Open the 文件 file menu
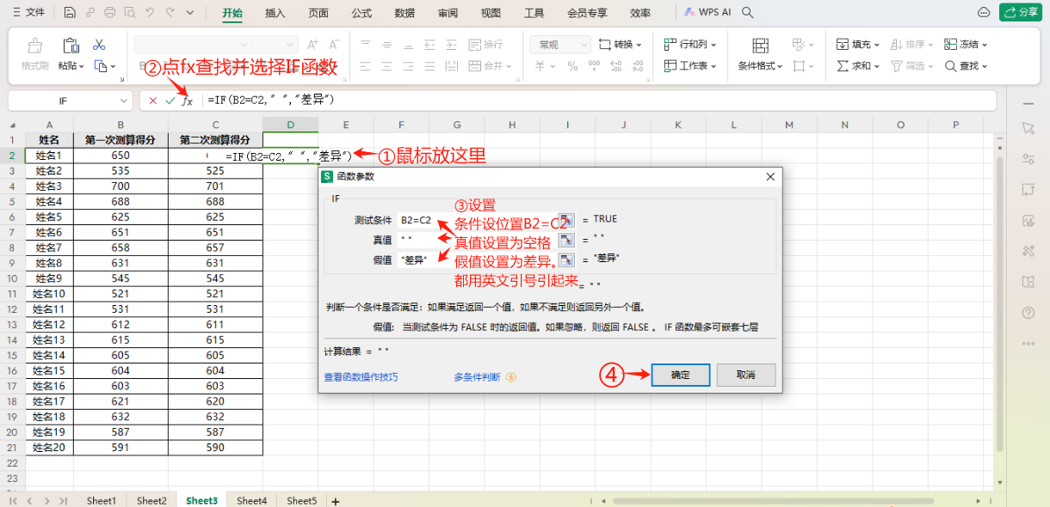Image resolution: width=1050 pixels, height=507 pixels. [x=28, y=12]
